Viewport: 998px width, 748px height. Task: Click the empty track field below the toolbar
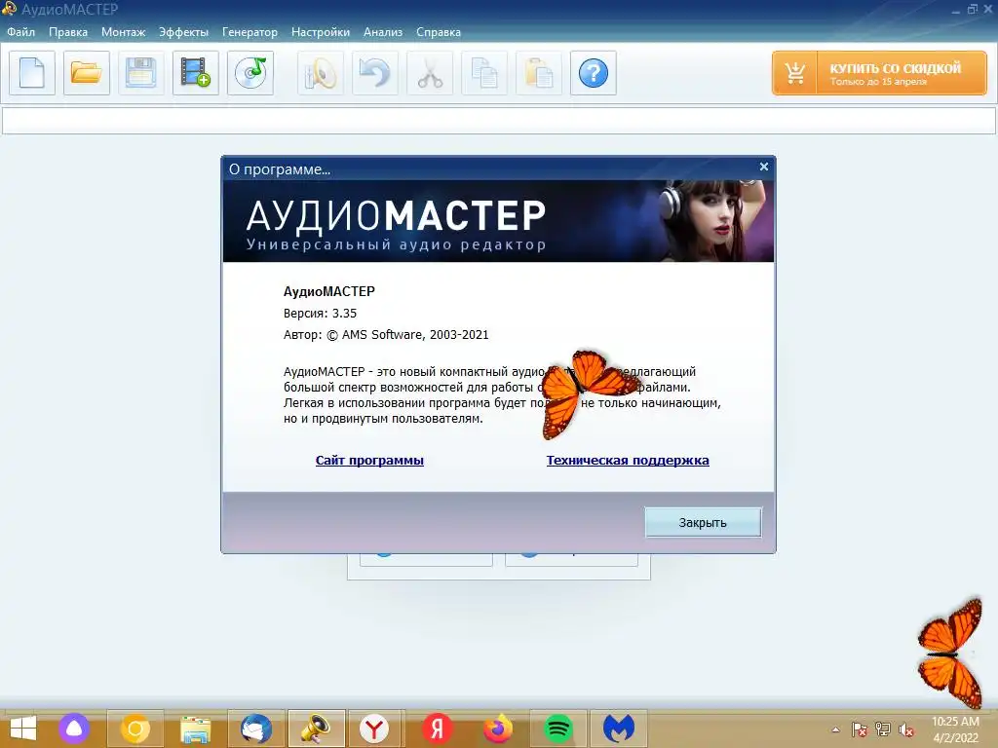499,121
